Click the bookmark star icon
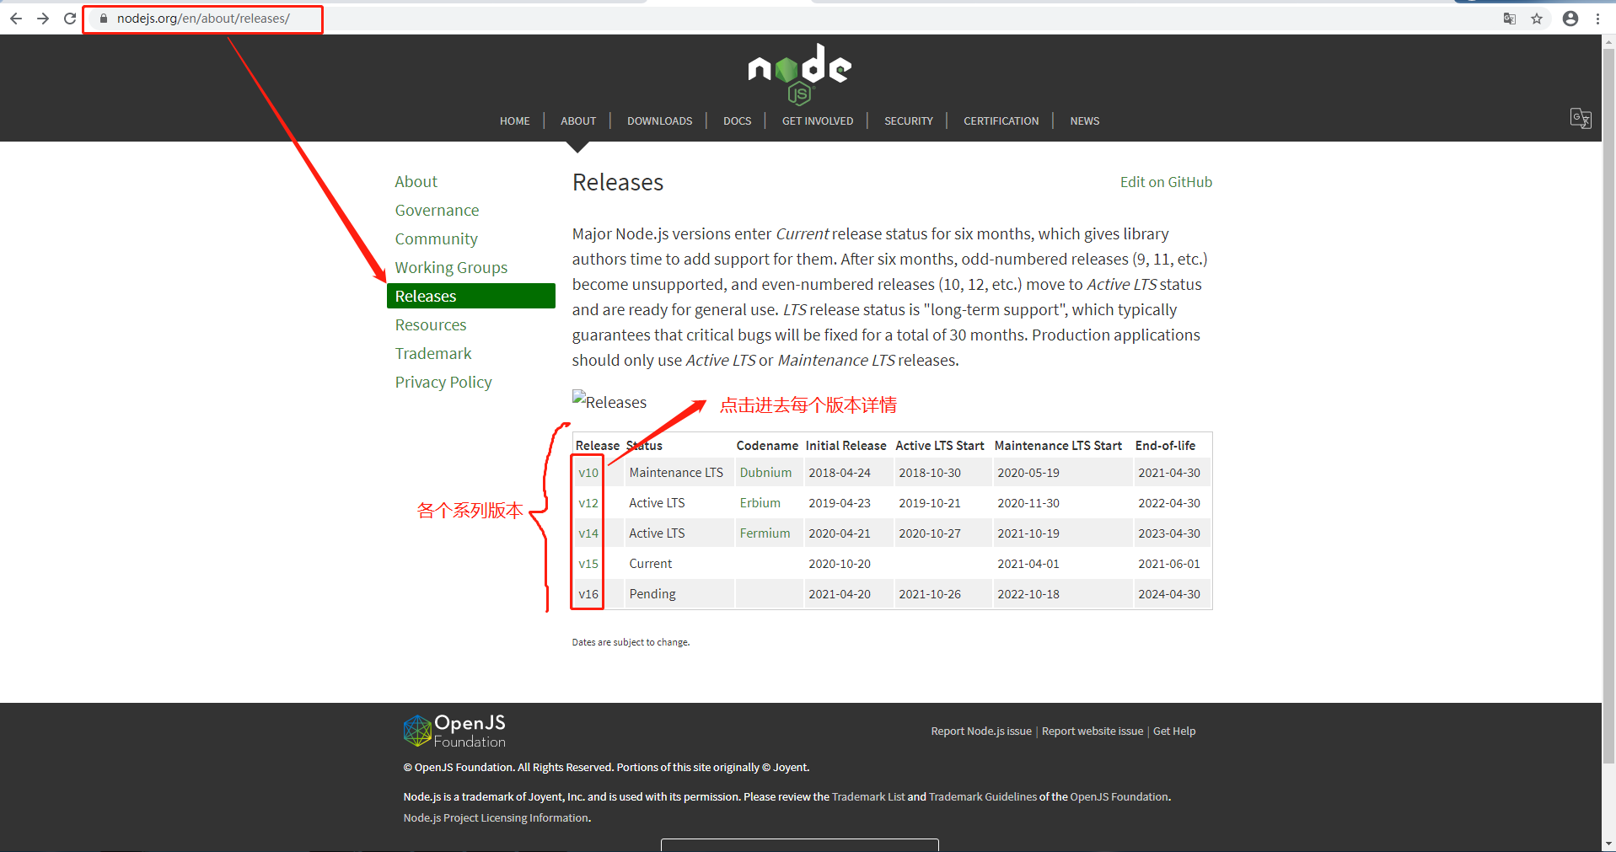 coord(1537,18)
